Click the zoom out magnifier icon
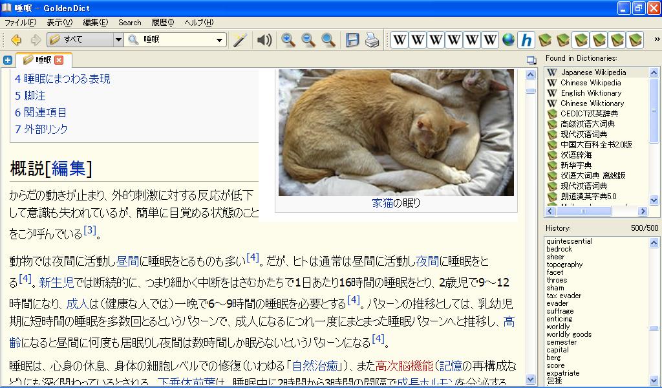 [x=308, y=40]
